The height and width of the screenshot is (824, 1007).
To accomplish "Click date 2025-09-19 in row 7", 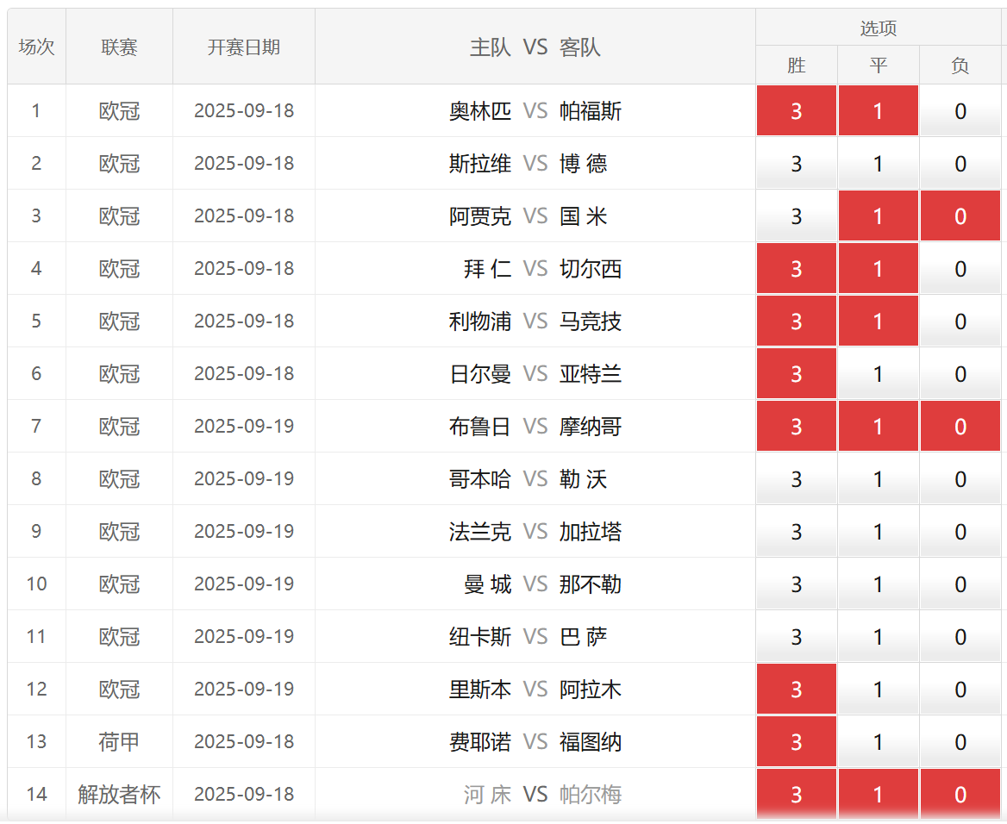I will pyautogui.click(x=244, y=427).
